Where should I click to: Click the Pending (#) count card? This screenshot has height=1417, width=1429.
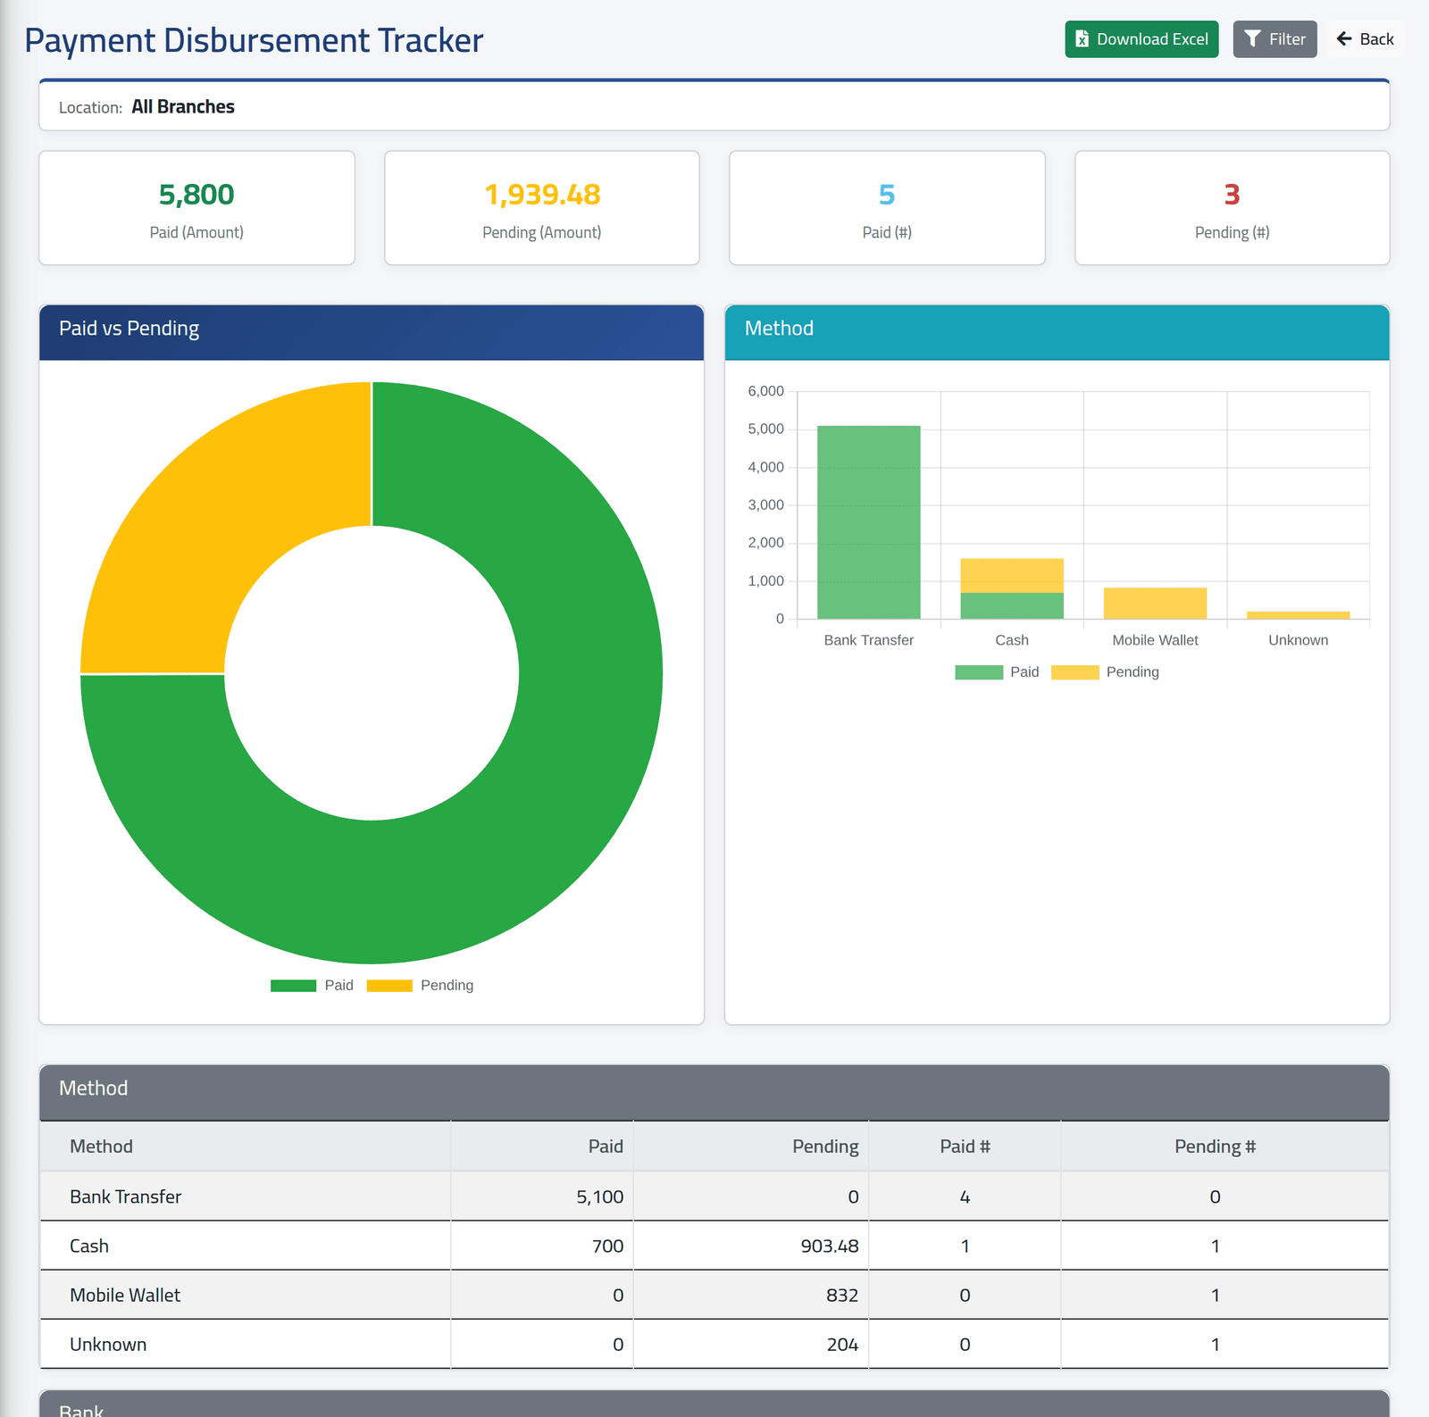tap(1233, 208)
